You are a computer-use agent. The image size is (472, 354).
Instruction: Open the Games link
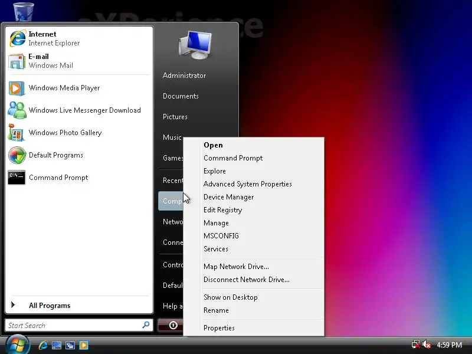pyautogui.click(x=172, y=158)
